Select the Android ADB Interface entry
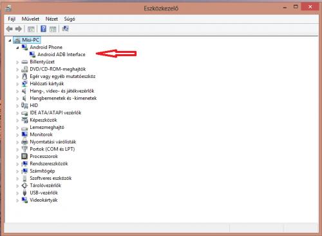 61,55
